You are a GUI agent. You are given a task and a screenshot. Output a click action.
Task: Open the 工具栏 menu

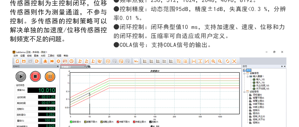pos(51,56)
